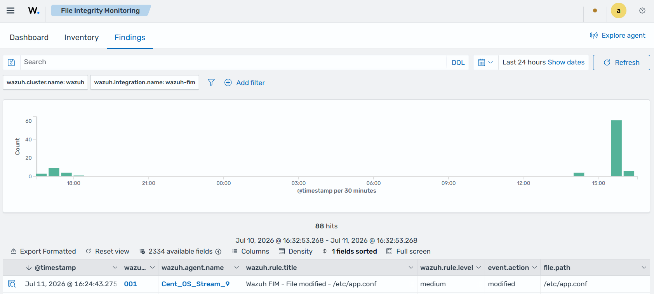Click the Jul 11, 2026 @ 16:24:43 timestamp cell

click(x=71, y=284)
